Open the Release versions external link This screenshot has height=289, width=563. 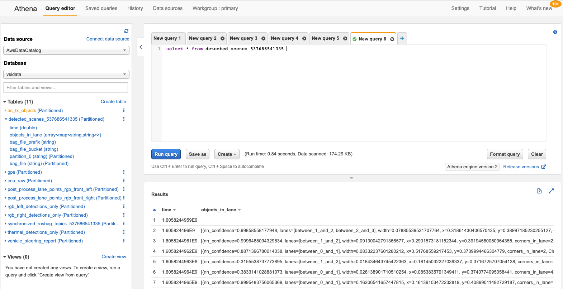tap(524, 167)
